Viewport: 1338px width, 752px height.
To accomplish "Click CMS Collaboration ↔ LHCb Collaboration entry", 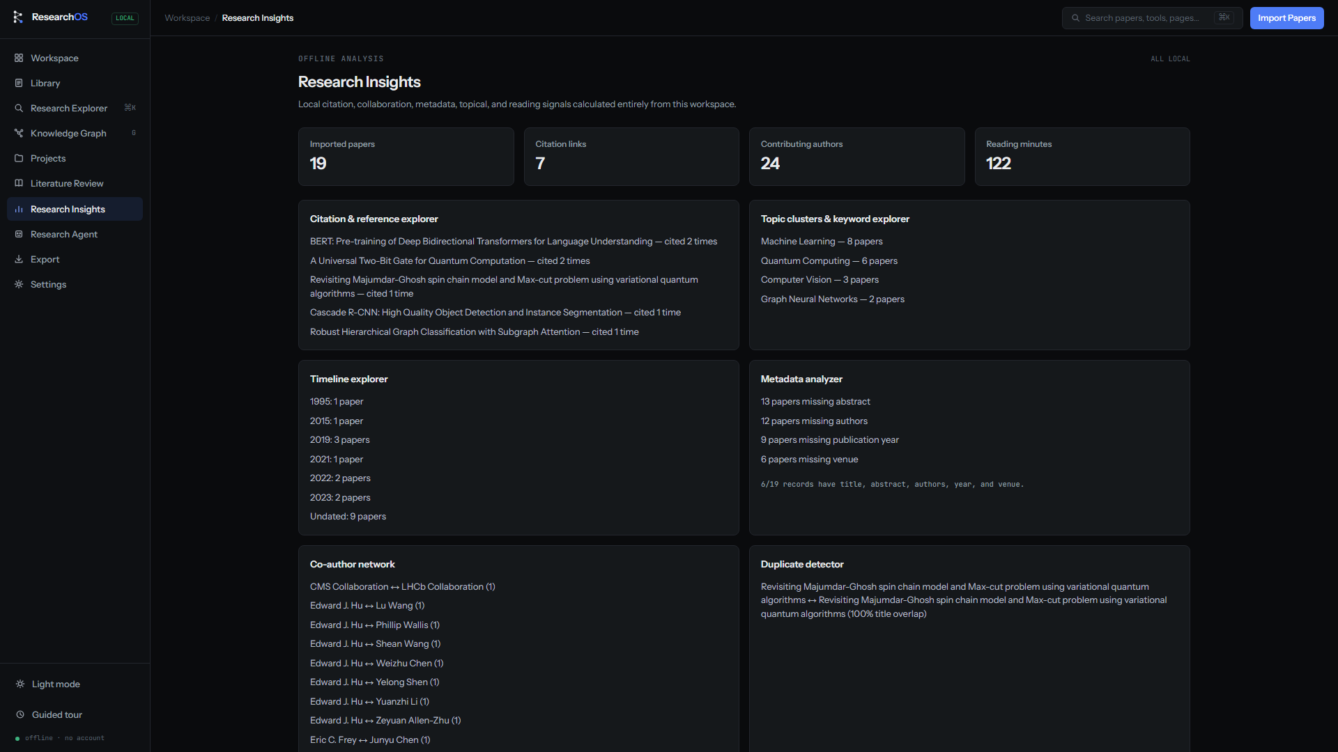I will (x=402, y=587).
